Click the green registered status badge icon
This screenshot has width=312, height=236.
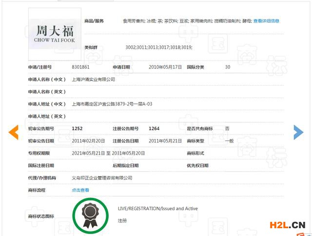pos(91,216)
